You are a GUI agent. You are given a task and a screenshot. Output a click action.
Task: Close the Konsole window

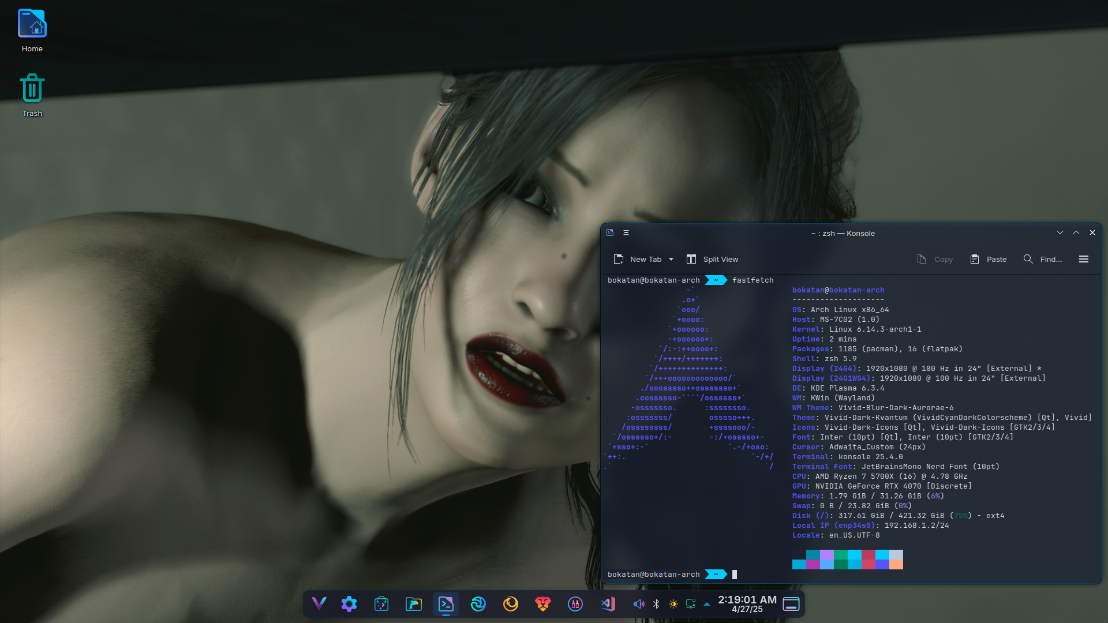tap(1092, 232)
